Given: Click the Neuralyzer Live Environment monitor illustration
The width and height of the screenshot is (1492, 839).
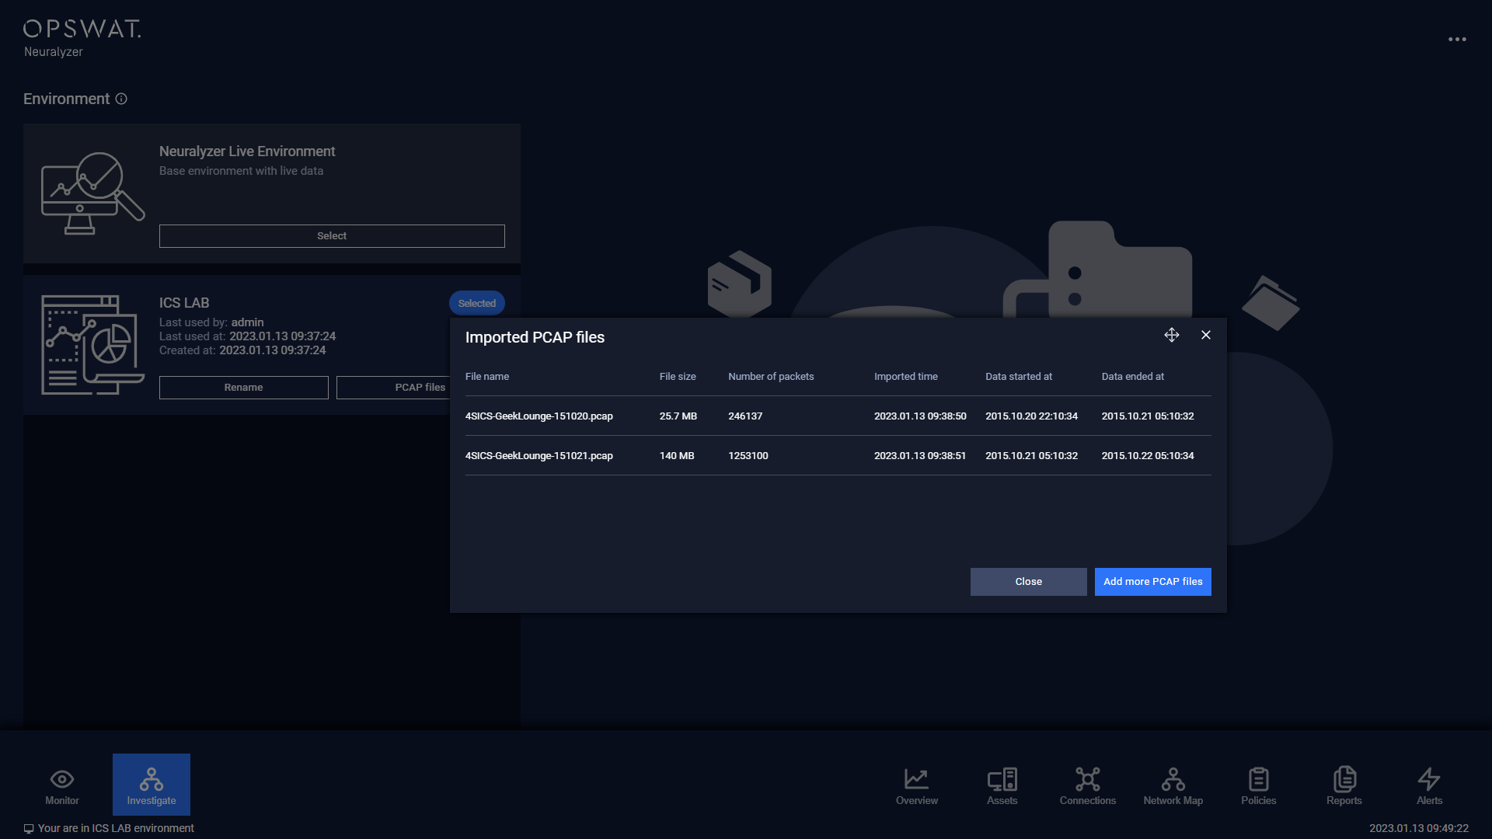Looking at the screenshot, I should click(92, 193).
